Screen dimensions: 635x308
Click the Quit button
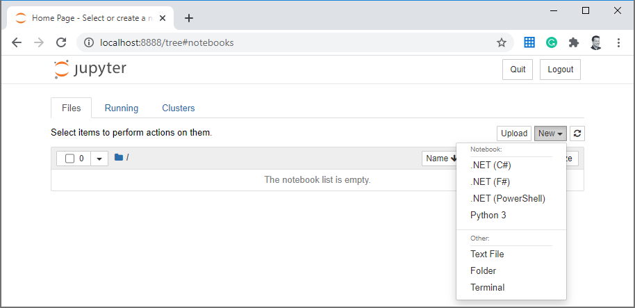pyautogui.click(x=518, y=70)
